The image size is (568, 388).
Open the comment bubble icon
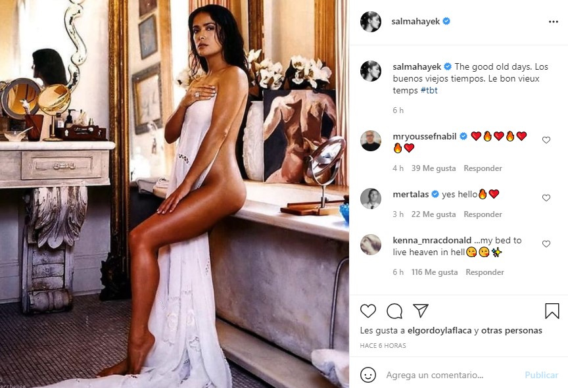[x=394, y=311]
